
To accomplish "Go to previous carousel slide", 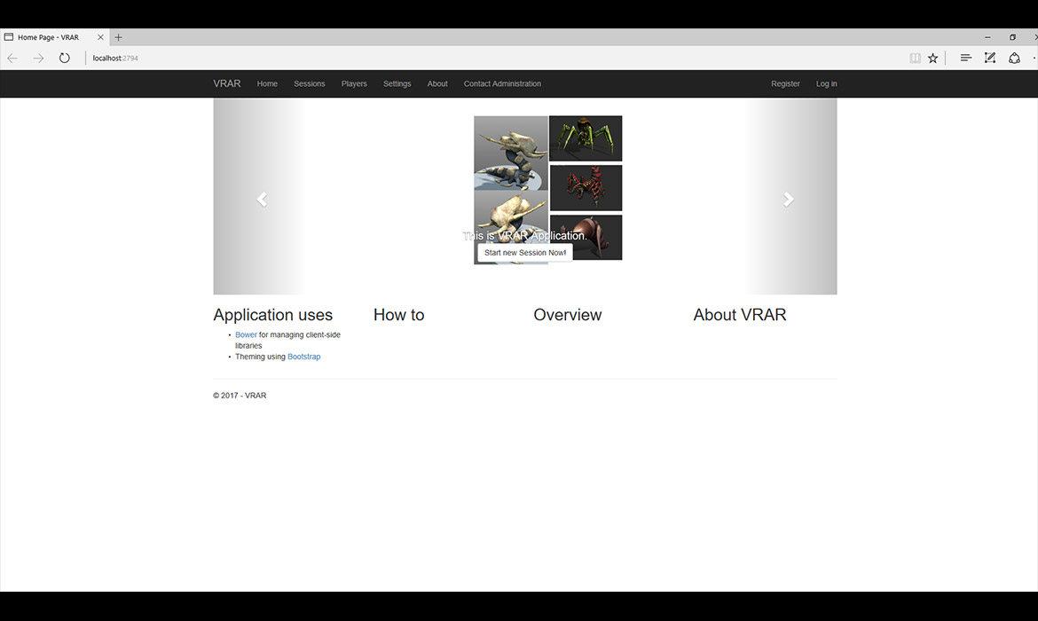I will (262, 200).
